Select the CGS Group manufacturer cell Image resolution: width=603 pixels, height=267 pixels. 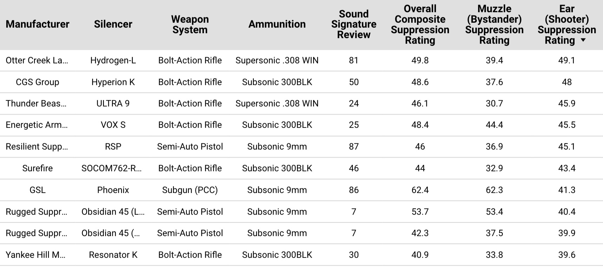click(38, 82)
